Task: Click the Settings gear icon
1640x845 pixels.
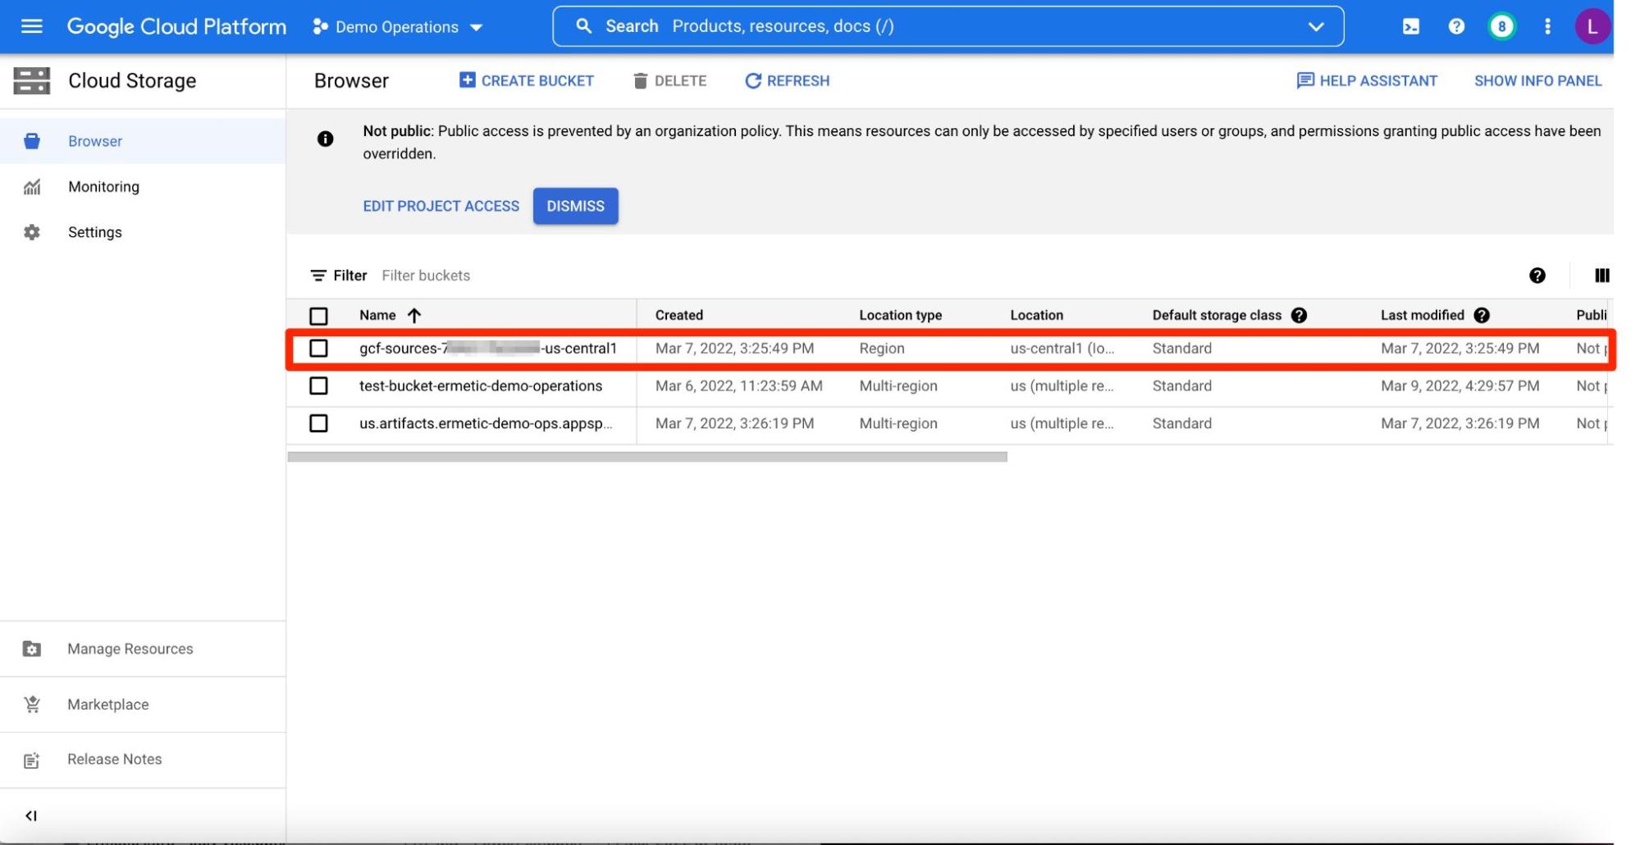Action: pos(32,232)
